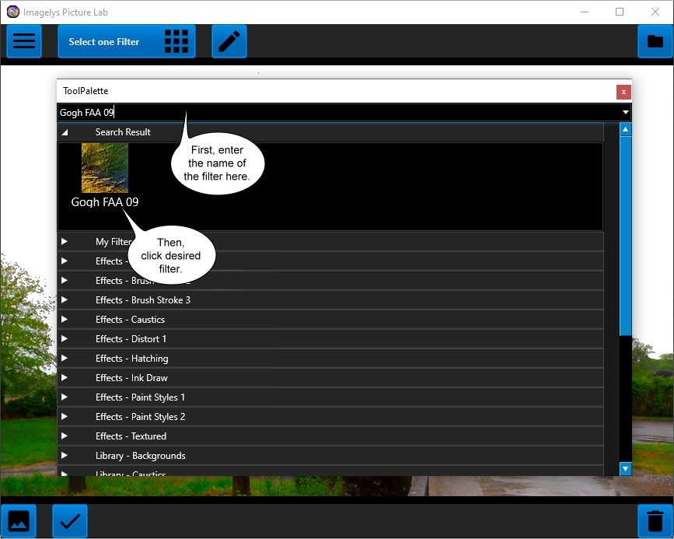The image size is (674, 539).
Task: Click the Effects - Brush Stroke 3 label
Action: pyautogui.click(x=143, y=299)
